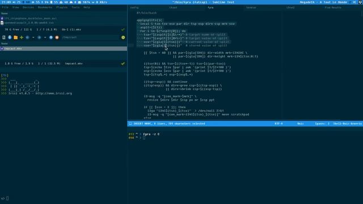Click the devices panel toolbar icon
Screen dimensions: 363x204
(x=4, y=37)
